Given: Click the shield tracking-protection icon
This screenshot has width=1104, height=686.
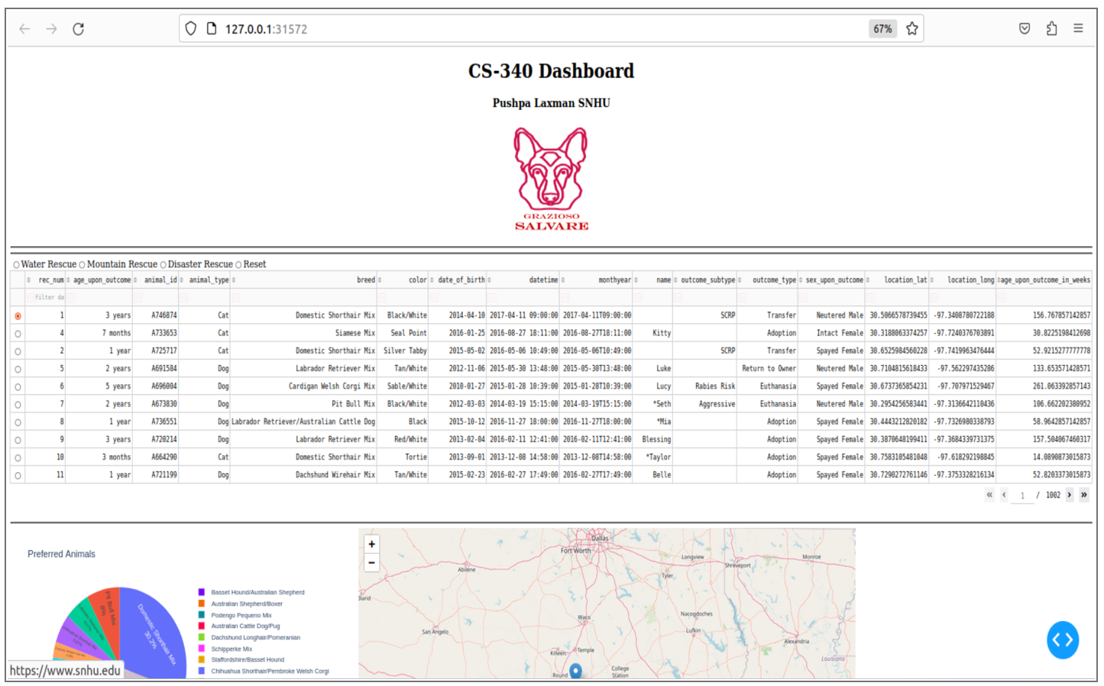Looking at the screenshot, I should point(191,29).
